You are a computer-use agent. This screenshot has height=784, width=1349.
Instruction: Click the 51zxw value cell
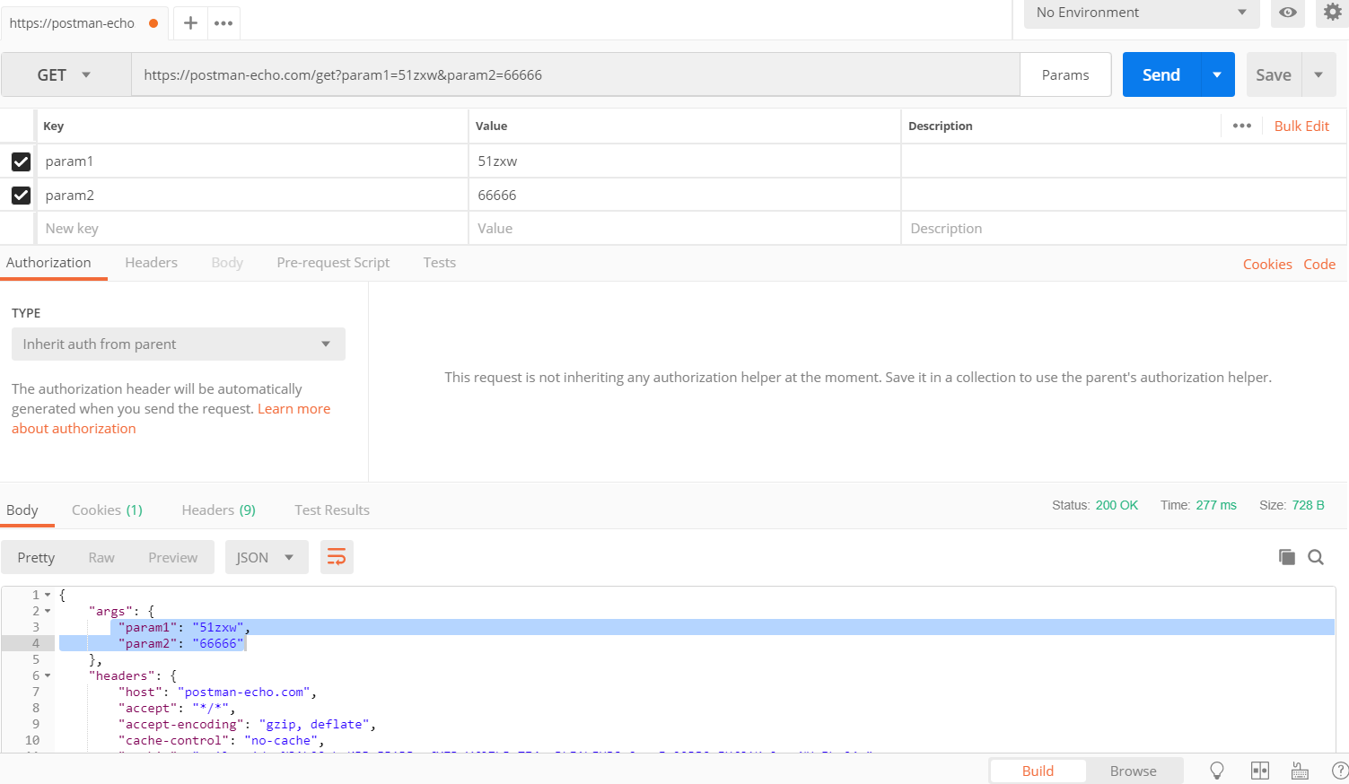click(x=684, y=161)
